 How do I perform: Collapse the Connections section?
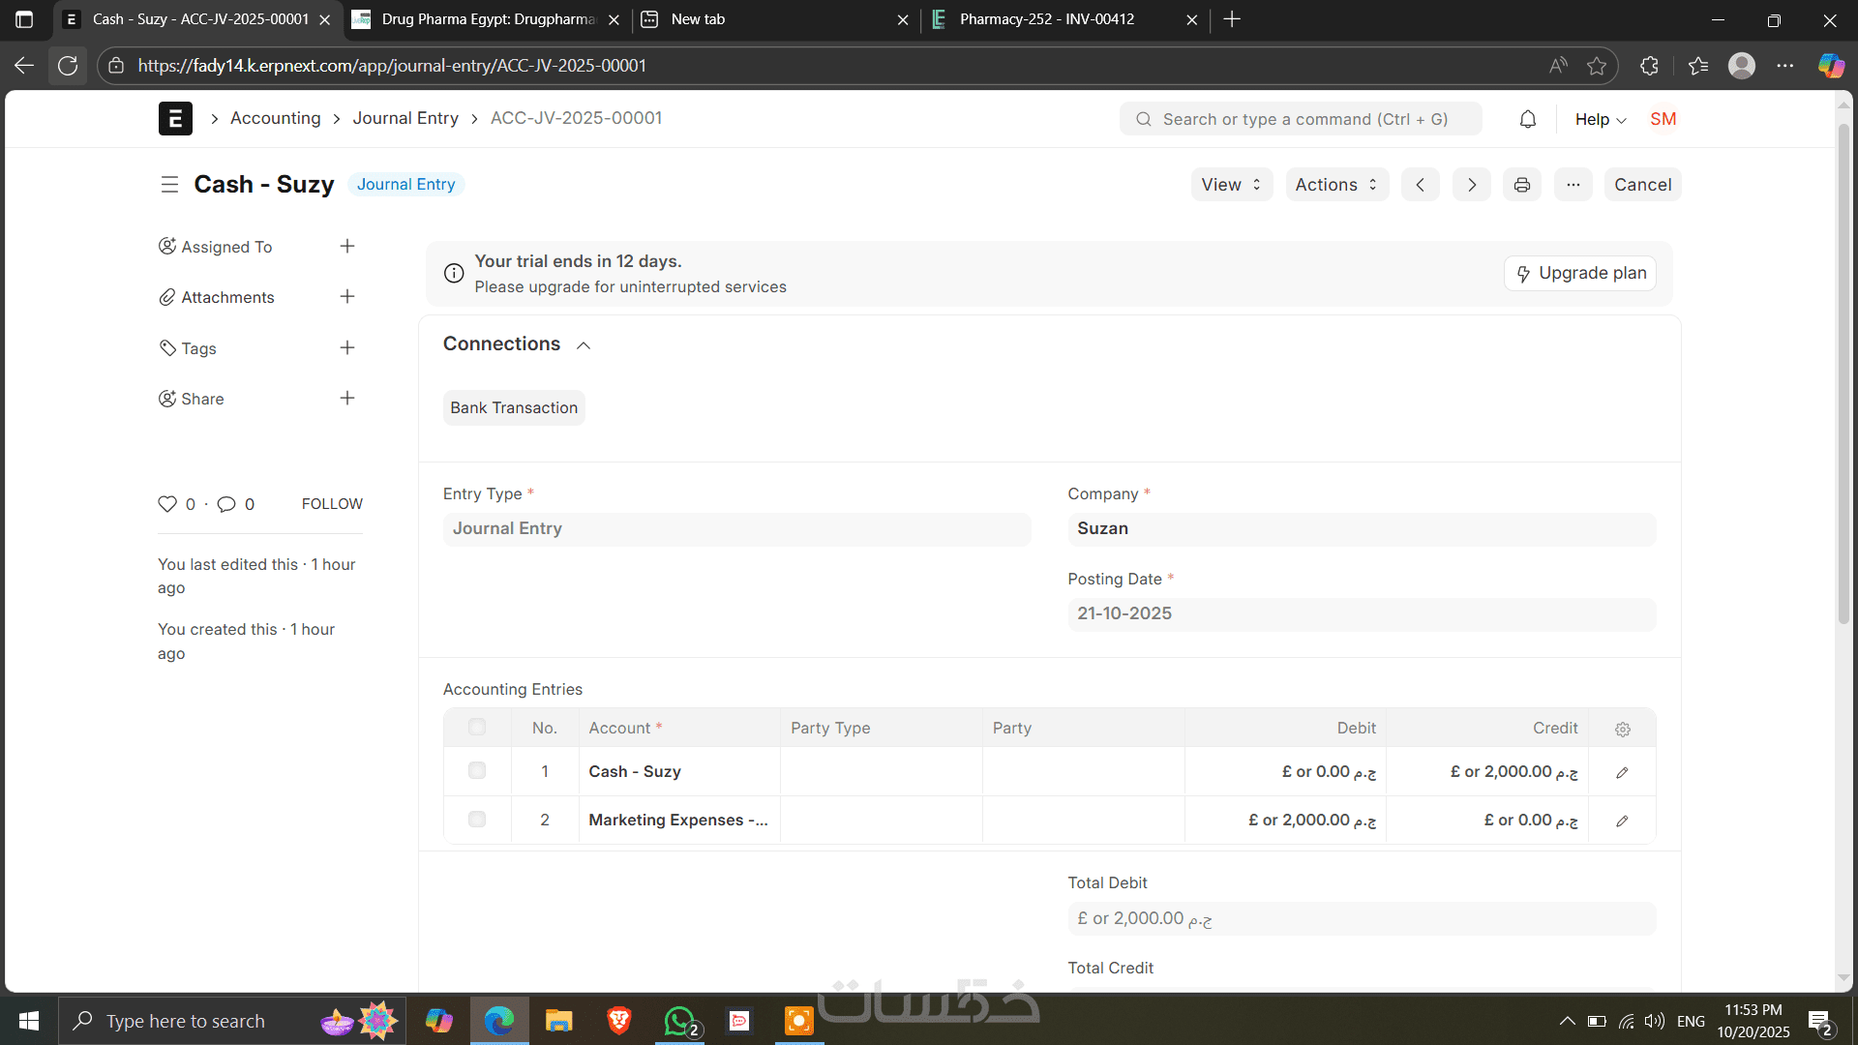584,345
